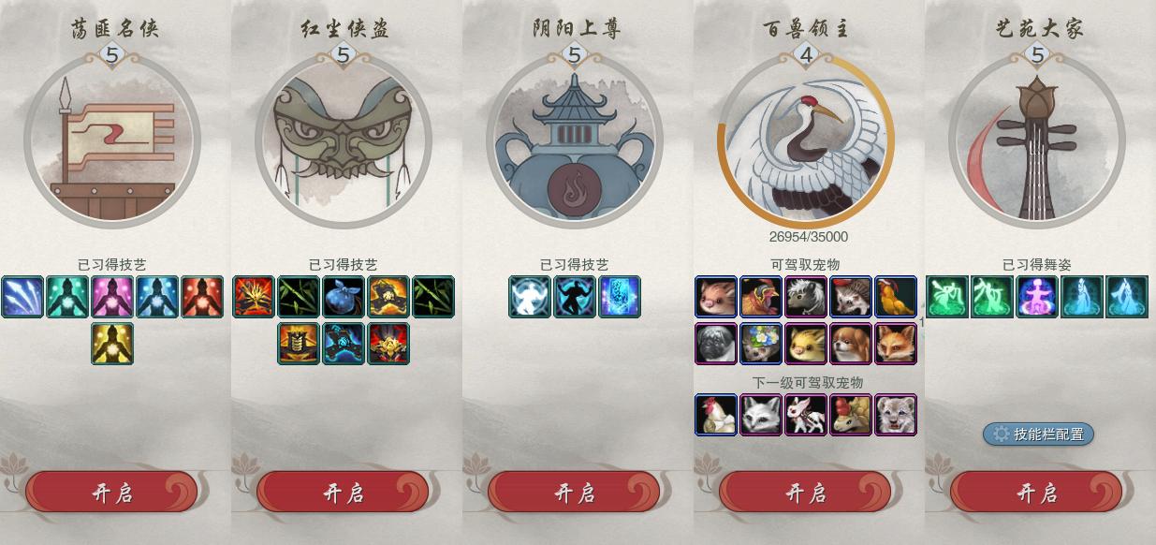Click the blue bundle sack skill icon
The width and height of the screenshot is (1156, 545).
tap(344, 297)
